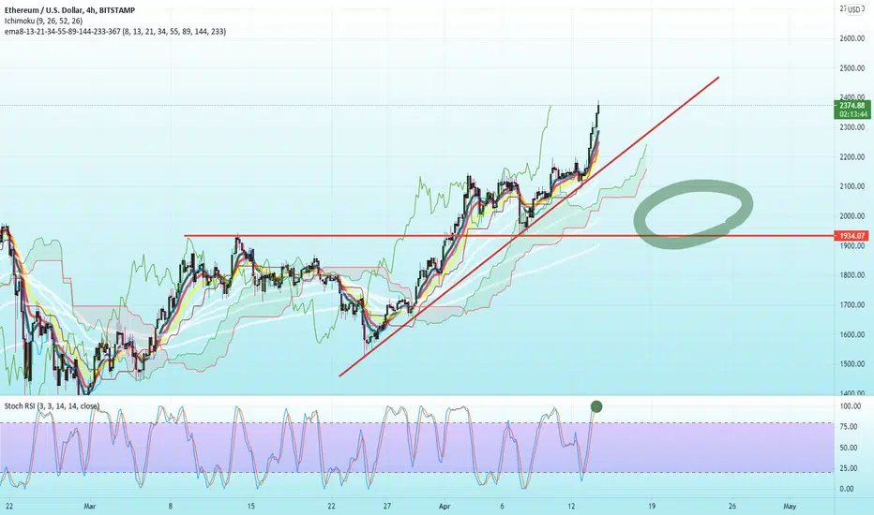The image size is (874, 515).
Task: Click the 0.00 Stoch RSI scale label
Action: [847, 489]
